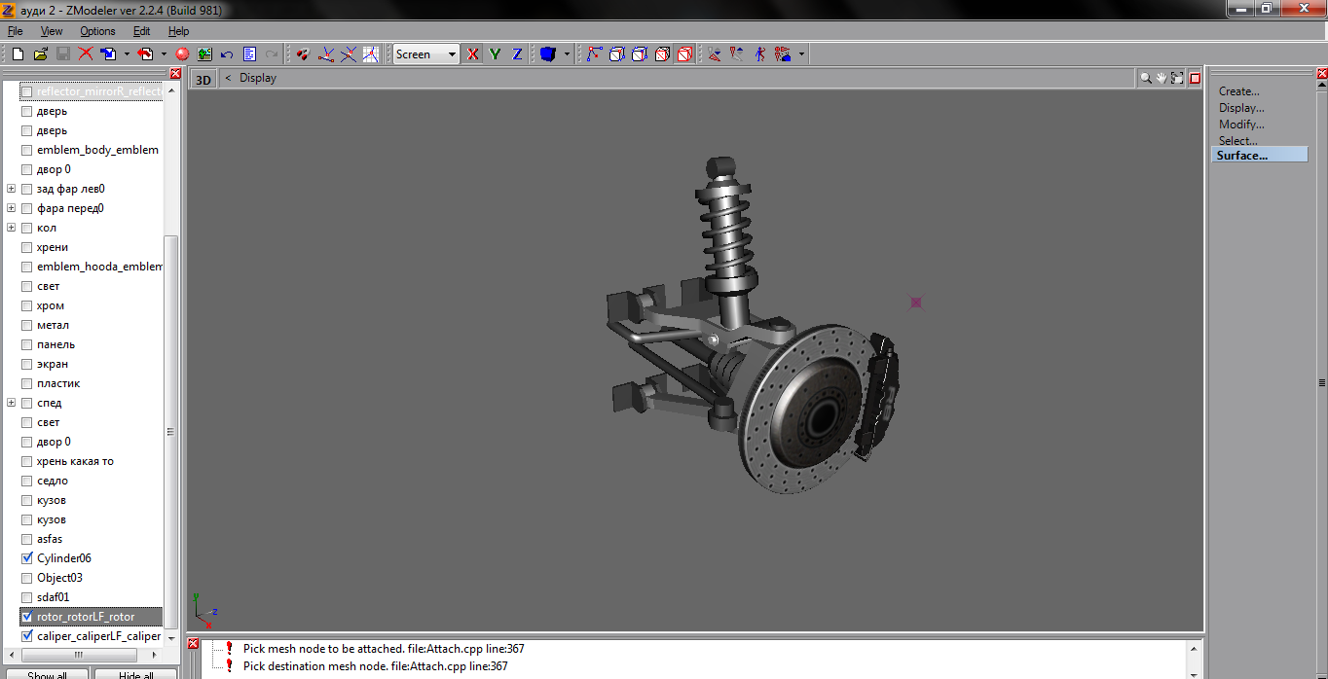Select the 'хрень какая то' list item
Viewport: 1328px width, 679px height.
tap(75, 461)
